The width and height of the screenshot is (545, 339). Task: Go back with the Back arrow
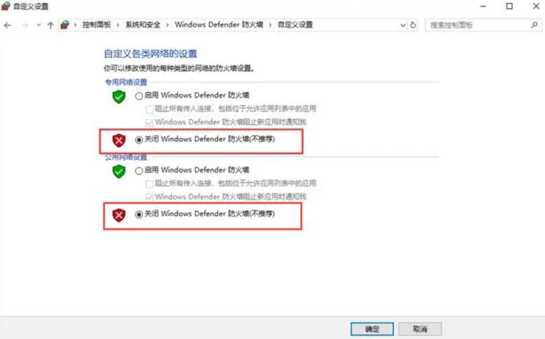pyautogui.click(x=7, y=25)
